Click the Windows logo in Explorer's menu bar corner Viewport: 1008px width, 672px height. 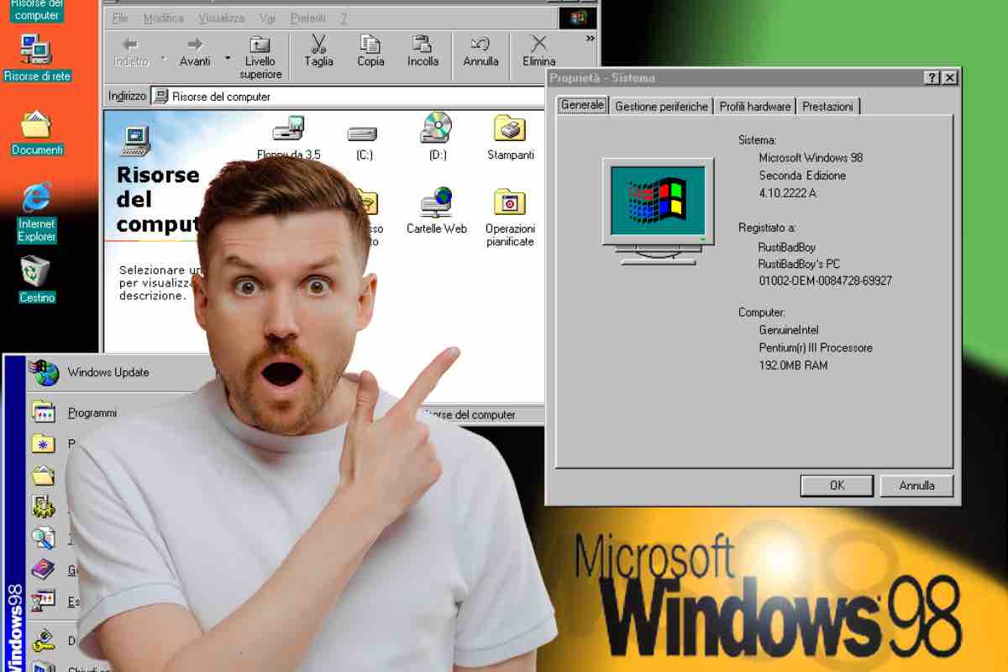[578, 18]
